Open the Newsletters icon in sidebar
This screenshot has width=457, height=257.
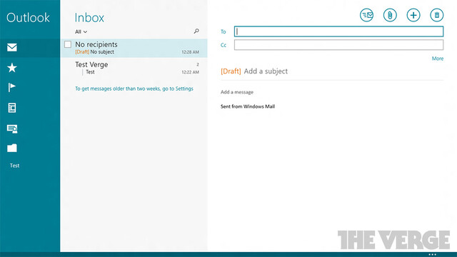[12, 108]
